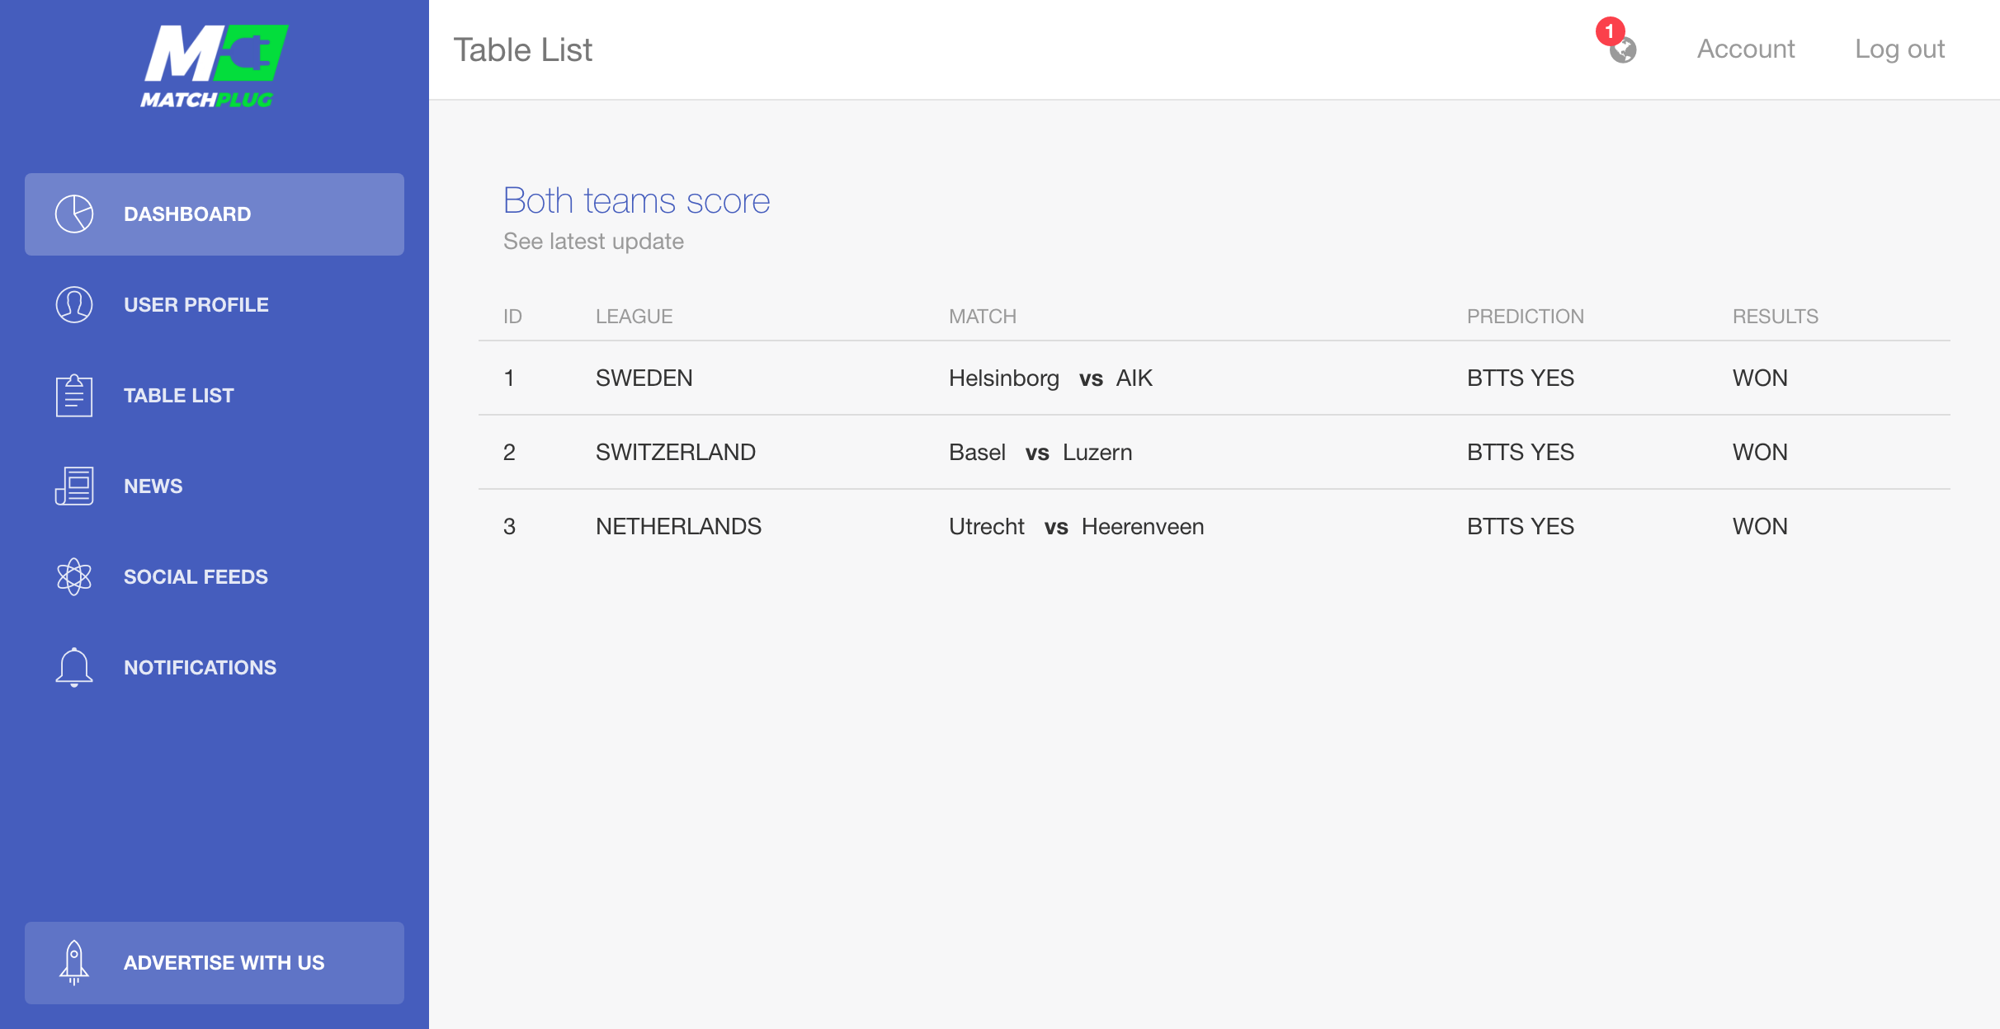Image resolution: width=2000 pixels, height=1029 pixels.
Task: Click WON result for Helsinborg match
Action: click(1760, 378)
